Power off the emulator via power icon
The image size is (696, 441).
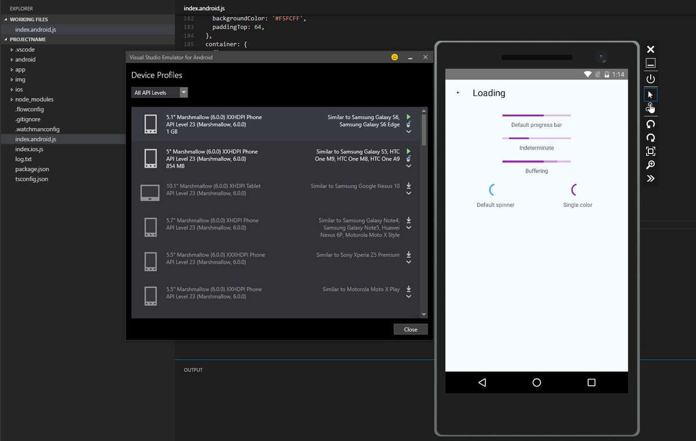(651, 79)
